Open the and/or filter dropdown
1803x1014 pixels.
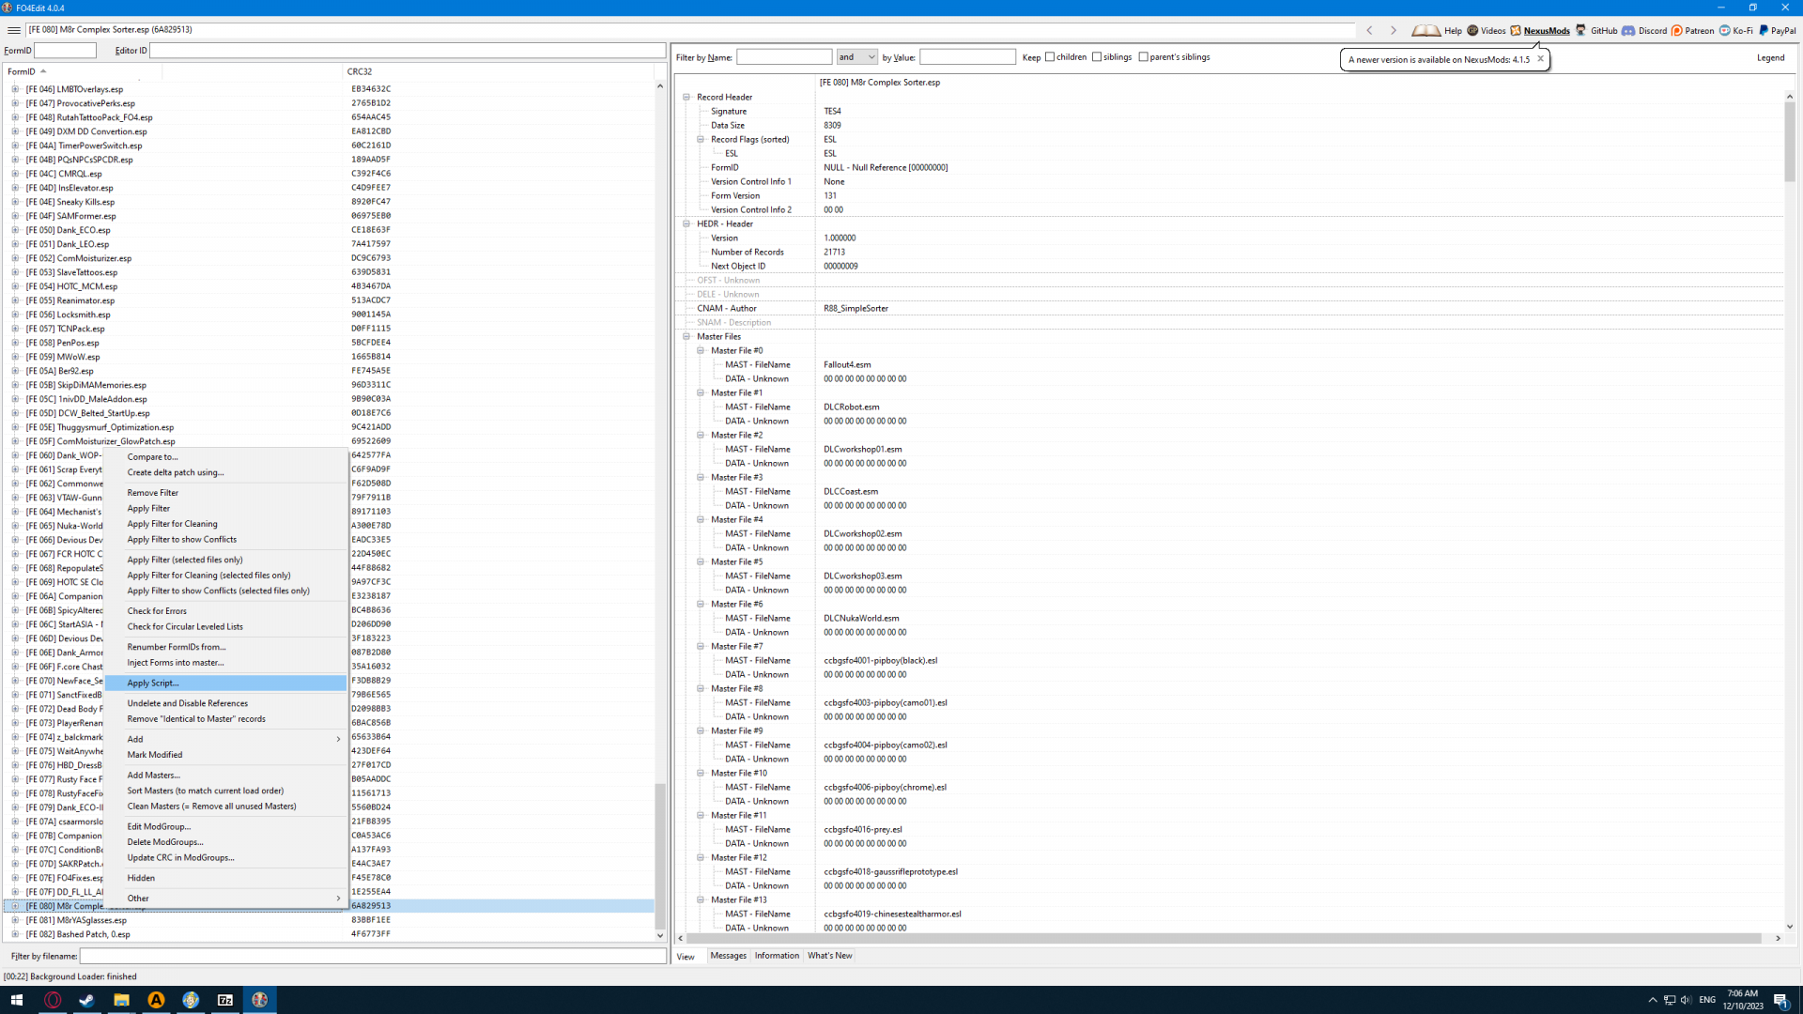coord(856,57)
